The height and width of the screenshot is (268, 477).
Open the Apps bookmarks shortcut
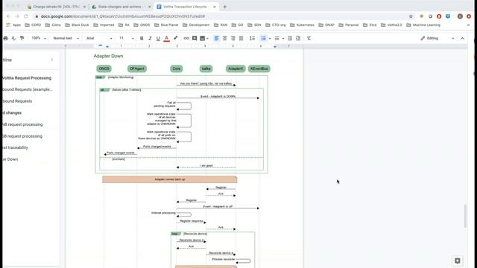coord(13,25)
